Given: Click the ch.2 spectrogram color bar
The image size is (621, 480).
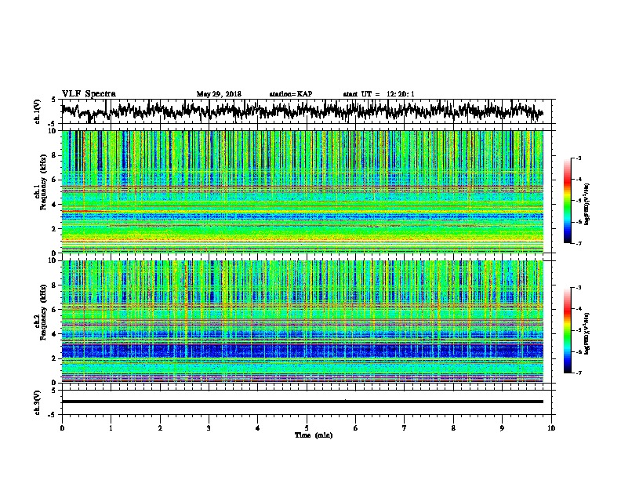Looking at the screenshot, I should click(567, 330).
